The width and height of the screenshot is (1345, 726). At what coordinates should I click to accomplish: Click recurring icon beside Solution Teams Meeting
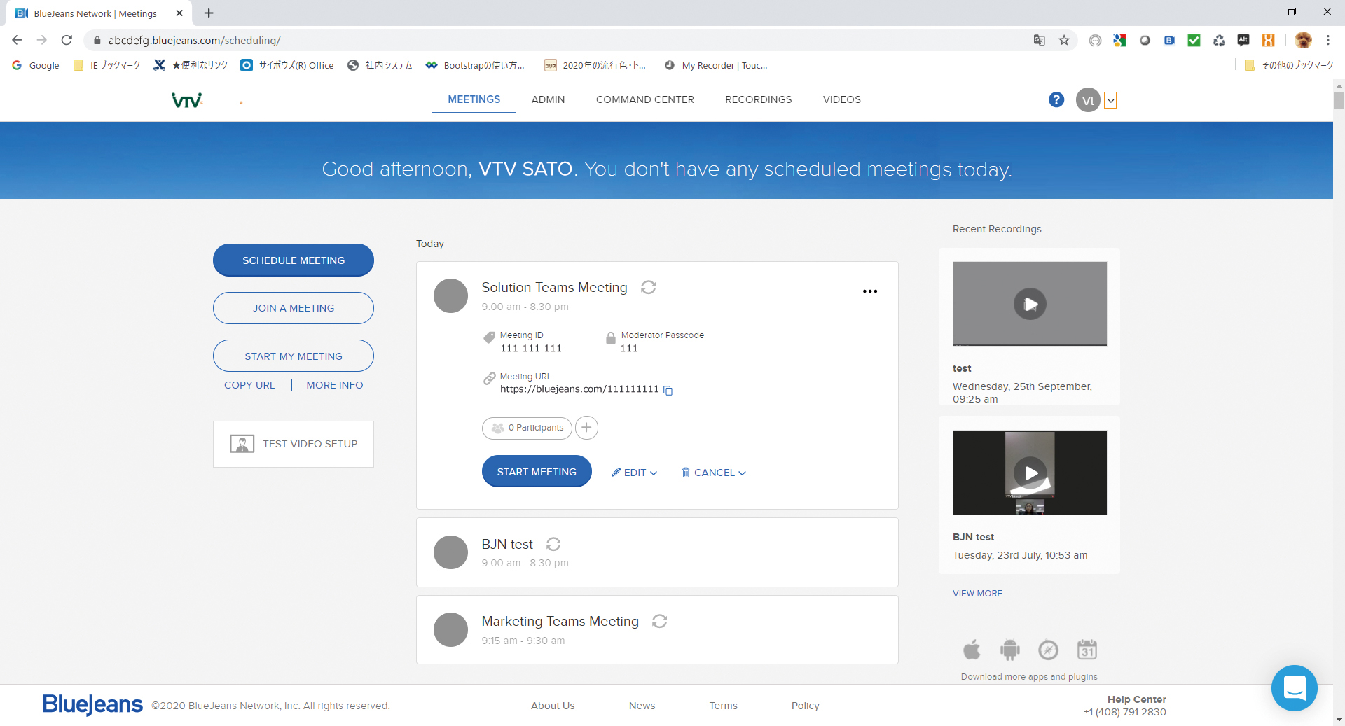[649, 287]
